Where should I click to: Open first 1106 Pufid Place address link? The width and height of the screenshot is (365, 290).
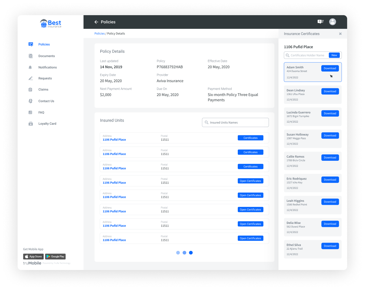114,140
